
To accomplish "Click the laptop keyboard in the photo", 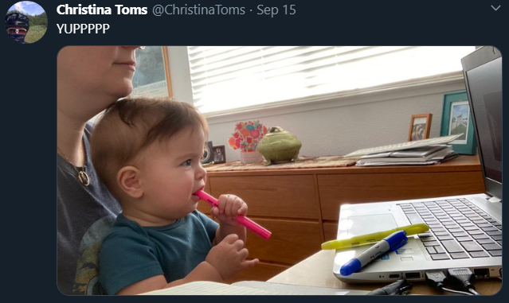I will click(x=452, y=227).
